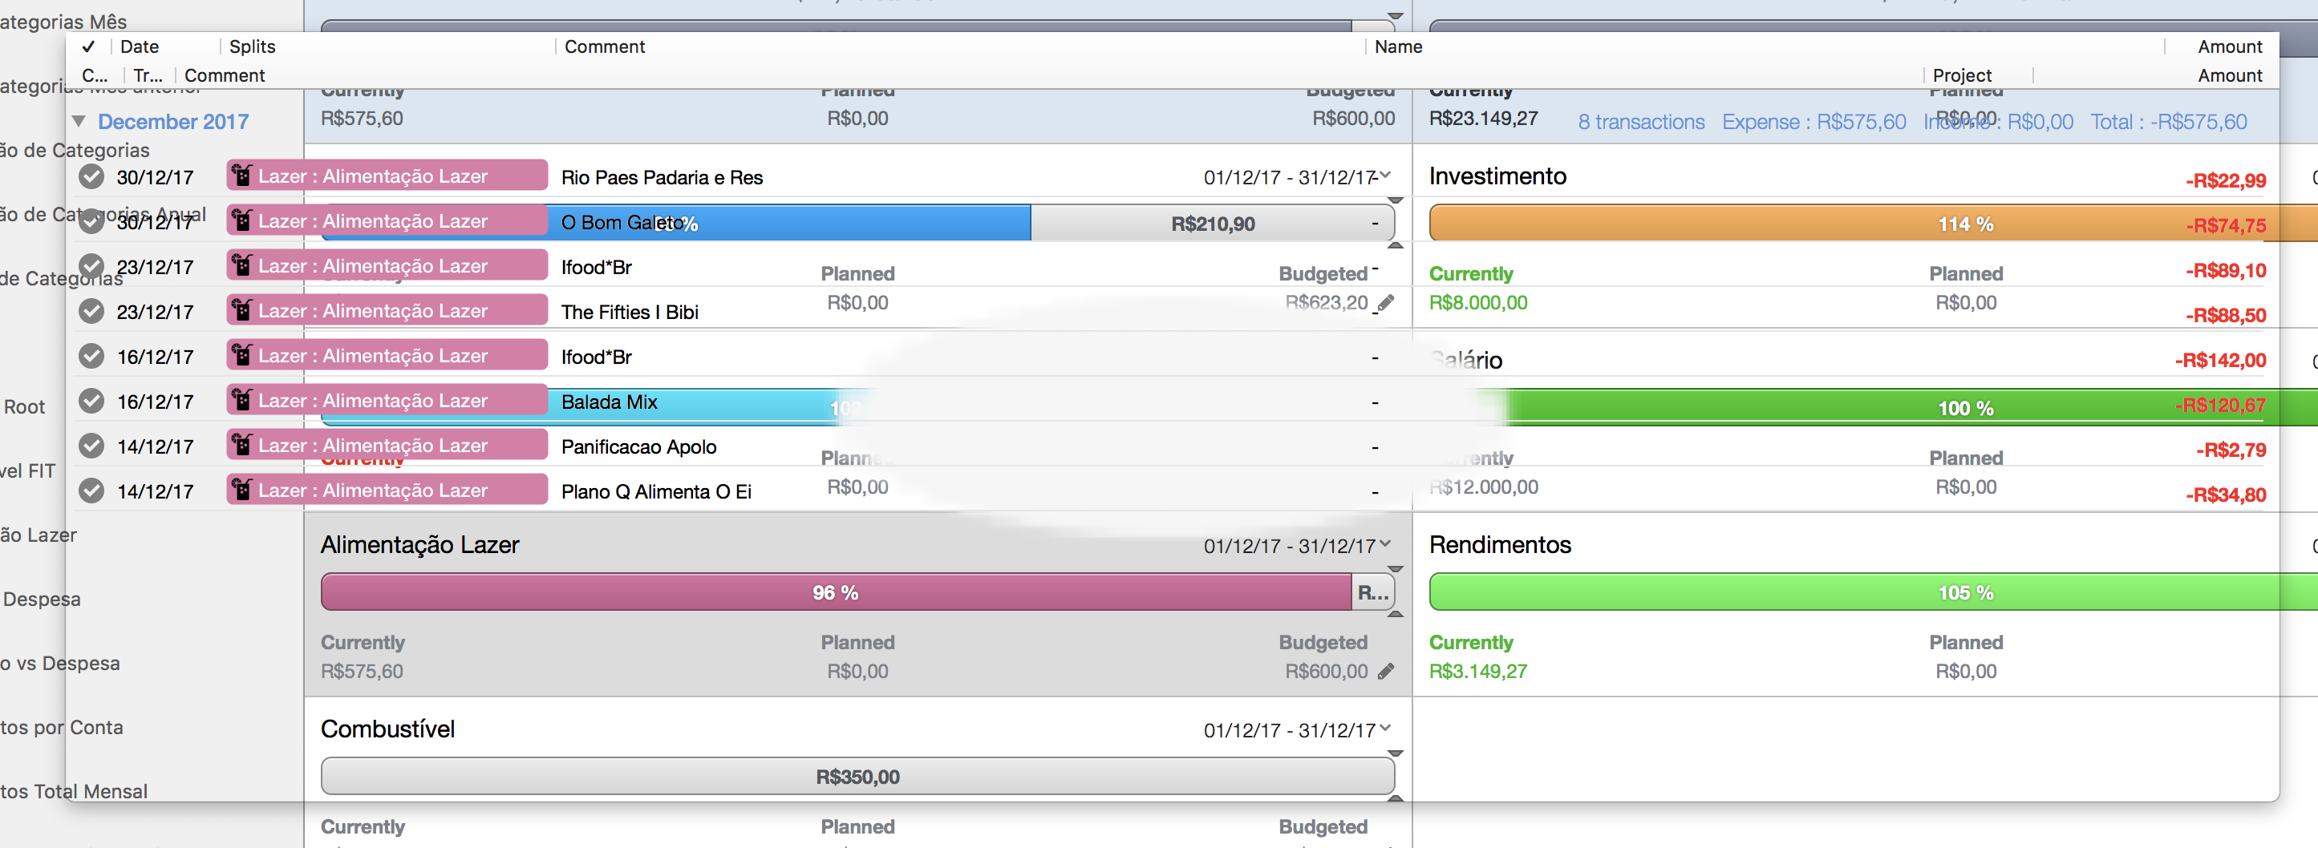2318x848 pixels.
Task: Open 'tos por Conta' sidebar report
Action: pyautogui.click(x=61, y=727)
